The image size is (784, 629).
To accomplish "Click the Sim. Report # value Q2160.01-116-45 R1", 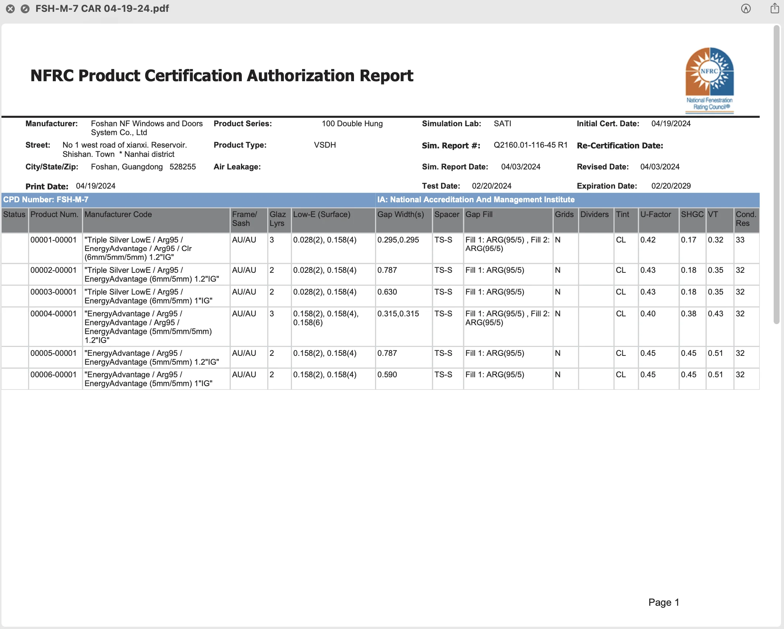I will 530,145.
